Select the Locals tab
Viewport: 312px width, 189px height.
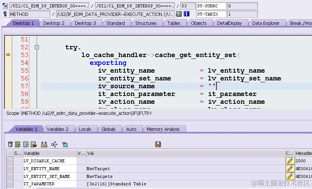(85, 129)
